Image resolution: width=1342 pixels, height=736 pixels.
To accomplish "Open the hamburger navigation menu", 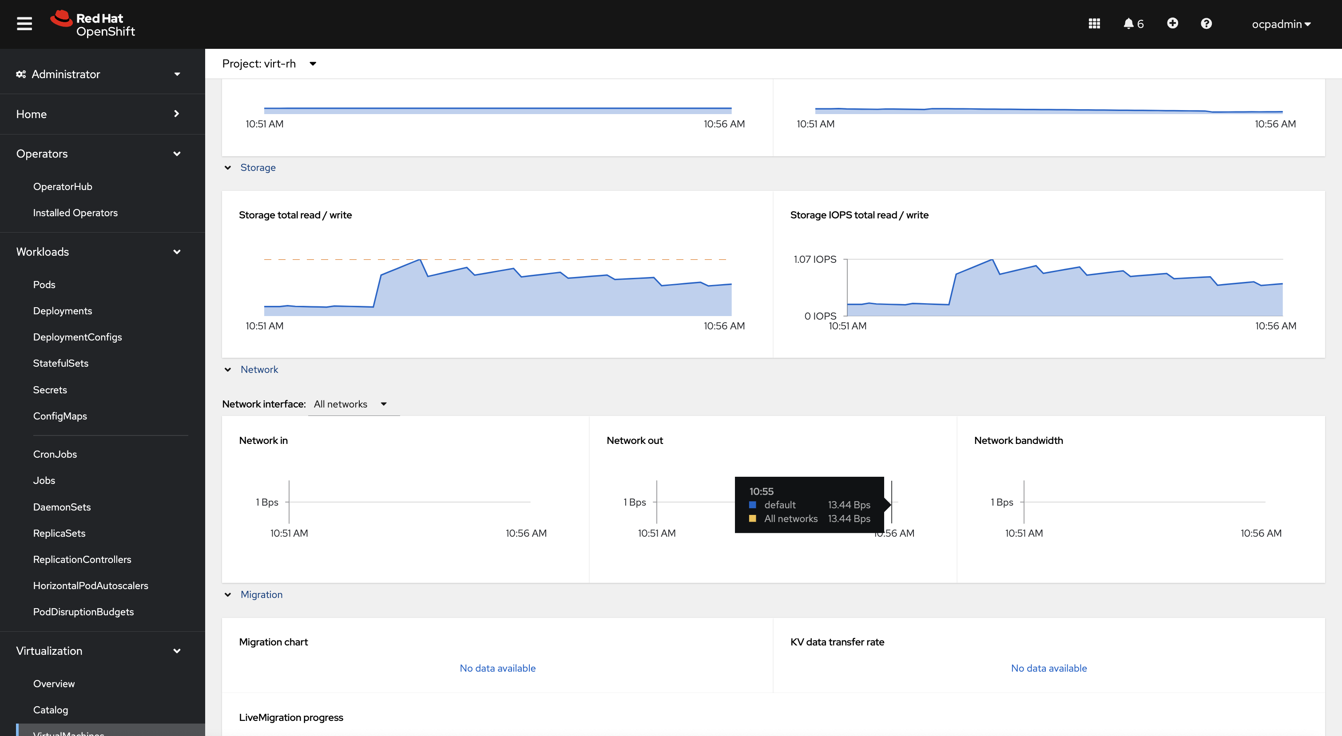I will (24, 24).
